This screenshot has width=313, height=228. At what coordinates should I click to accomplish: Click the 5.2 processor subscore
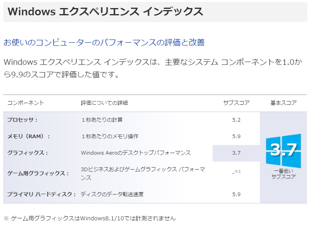coord(236,120)
